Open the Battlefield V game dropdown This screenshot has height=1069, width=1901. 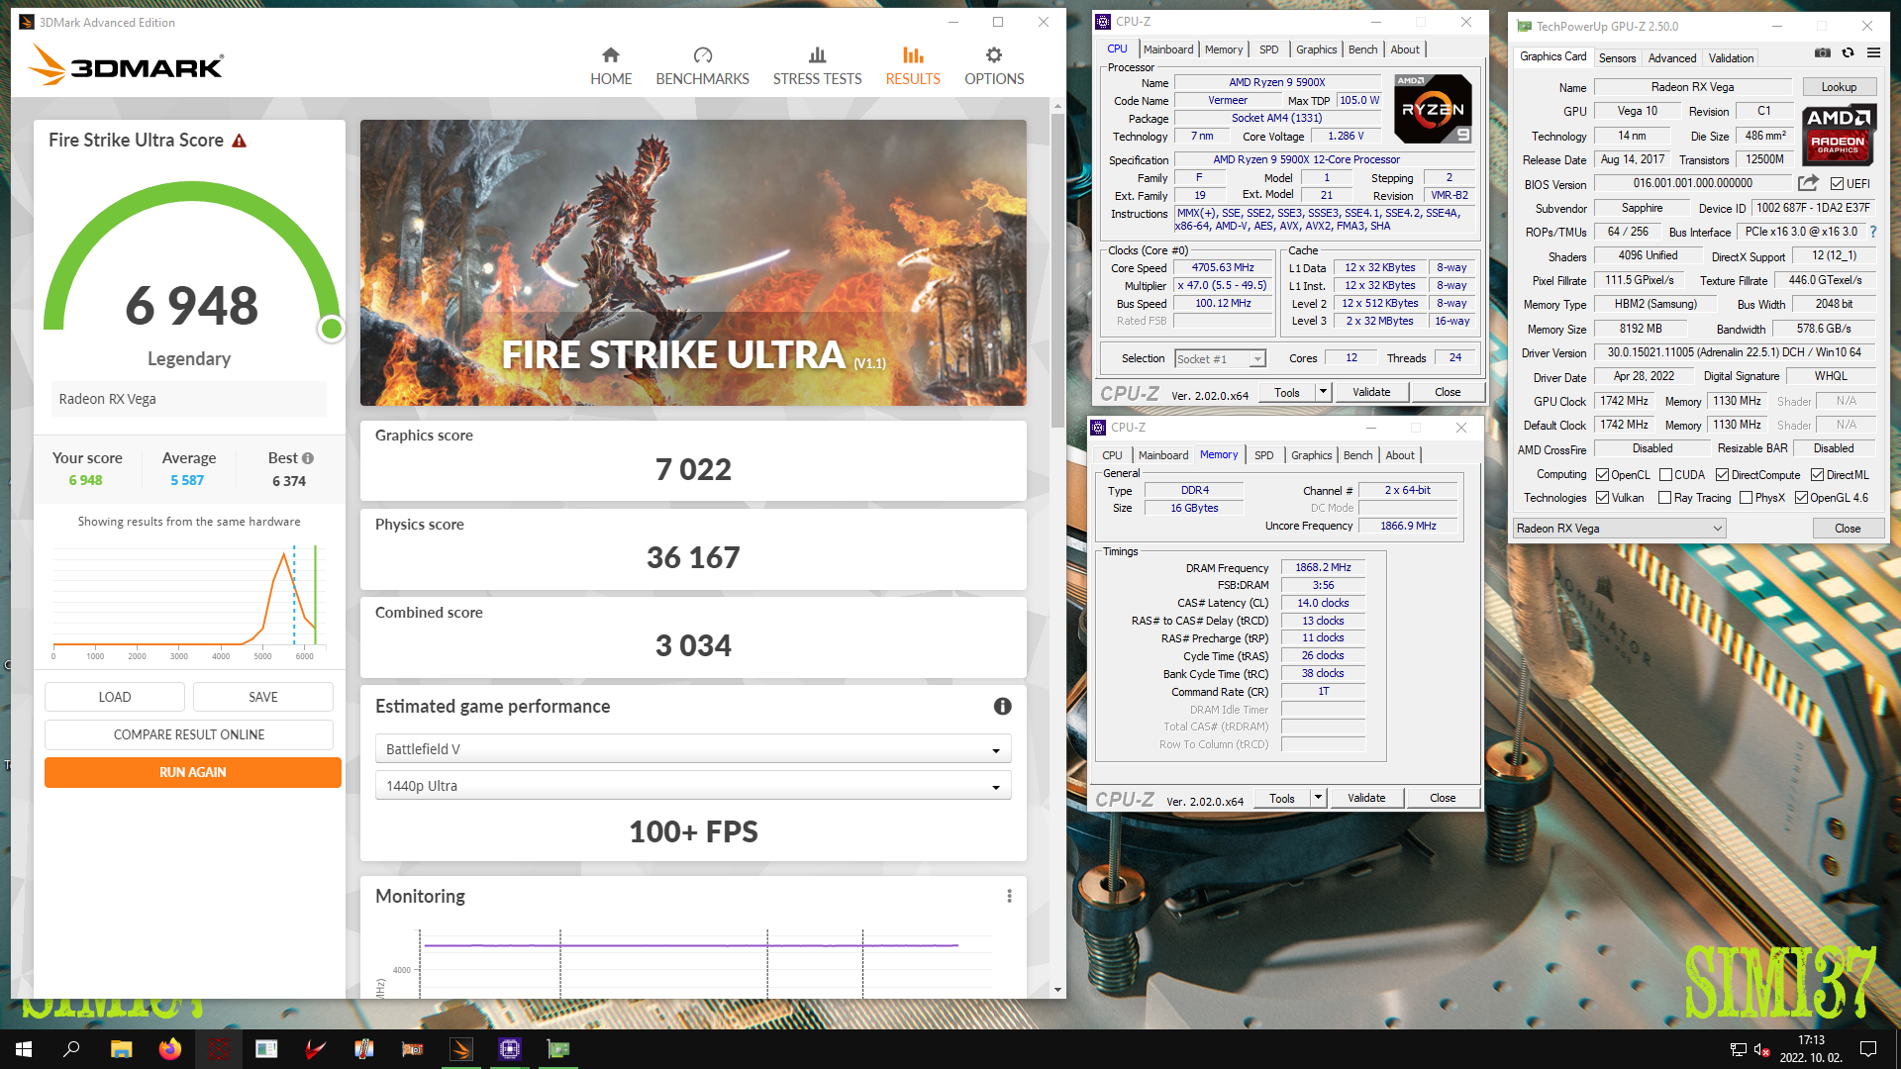(x=693, y=749)
